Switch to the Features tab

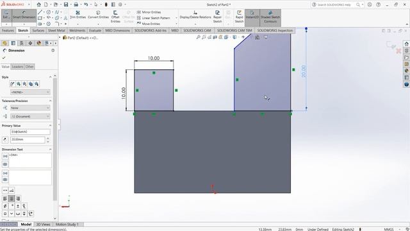8,30
